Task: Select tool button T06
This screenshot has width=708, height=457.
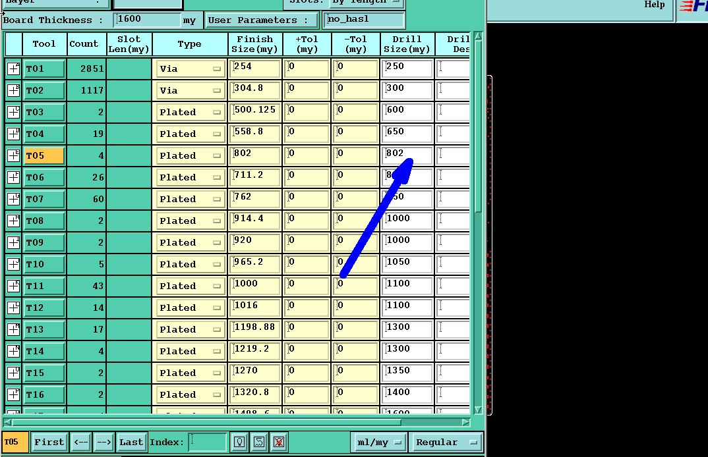Action: (44, 177)
